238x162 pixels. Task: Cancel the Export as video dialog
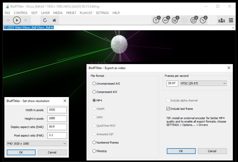[x=212, y=151]
